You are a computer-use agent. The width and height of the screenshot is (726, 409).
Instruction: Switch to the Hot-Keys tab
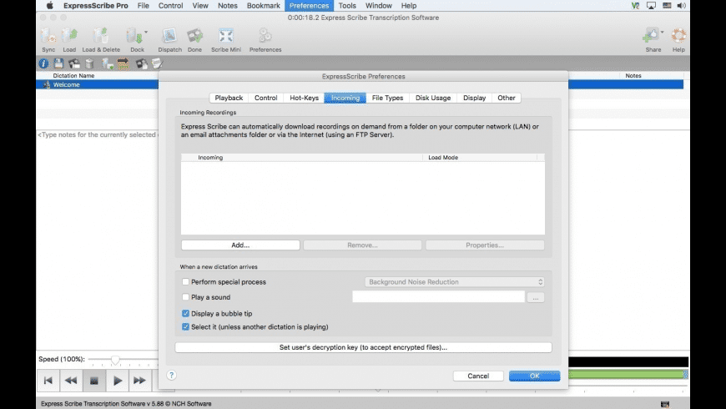[x=305, y=98]
